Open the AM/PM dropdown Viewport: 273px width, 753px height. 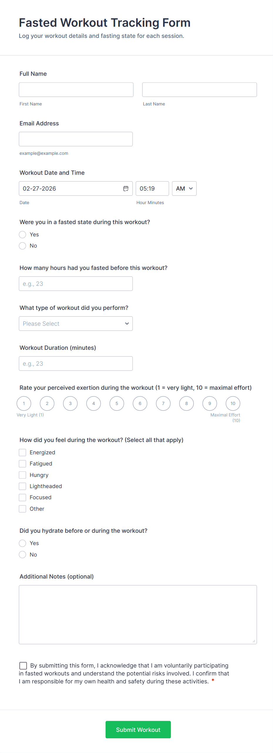tap(184, 189)
